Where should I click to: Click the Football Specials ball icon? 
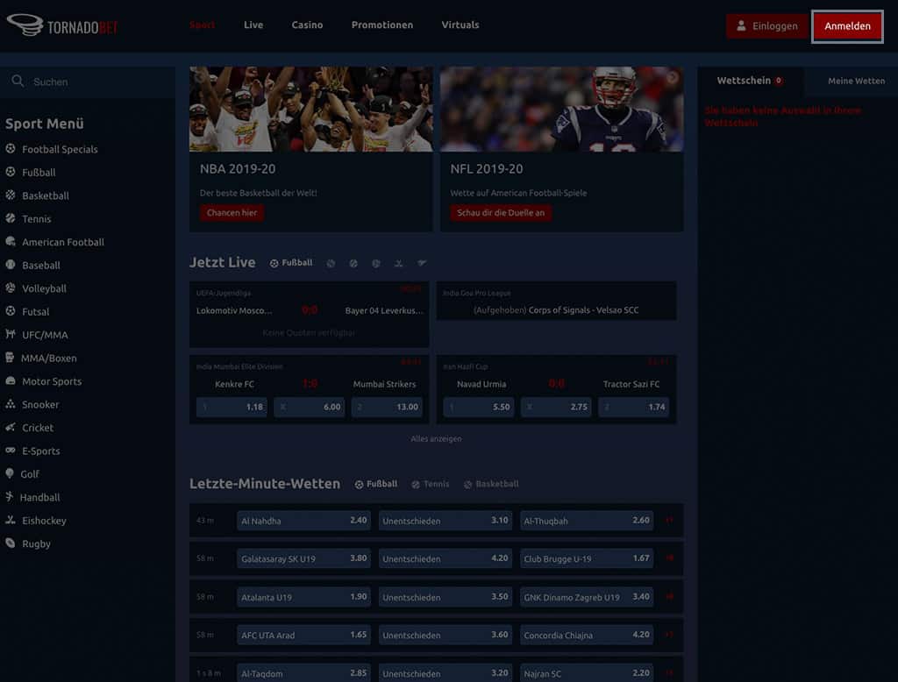click(11, 149)
